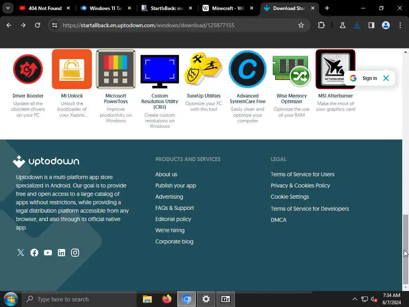Open Cookie Settings link
This screenshot has width=409, height=307.
tap(290, 197)
